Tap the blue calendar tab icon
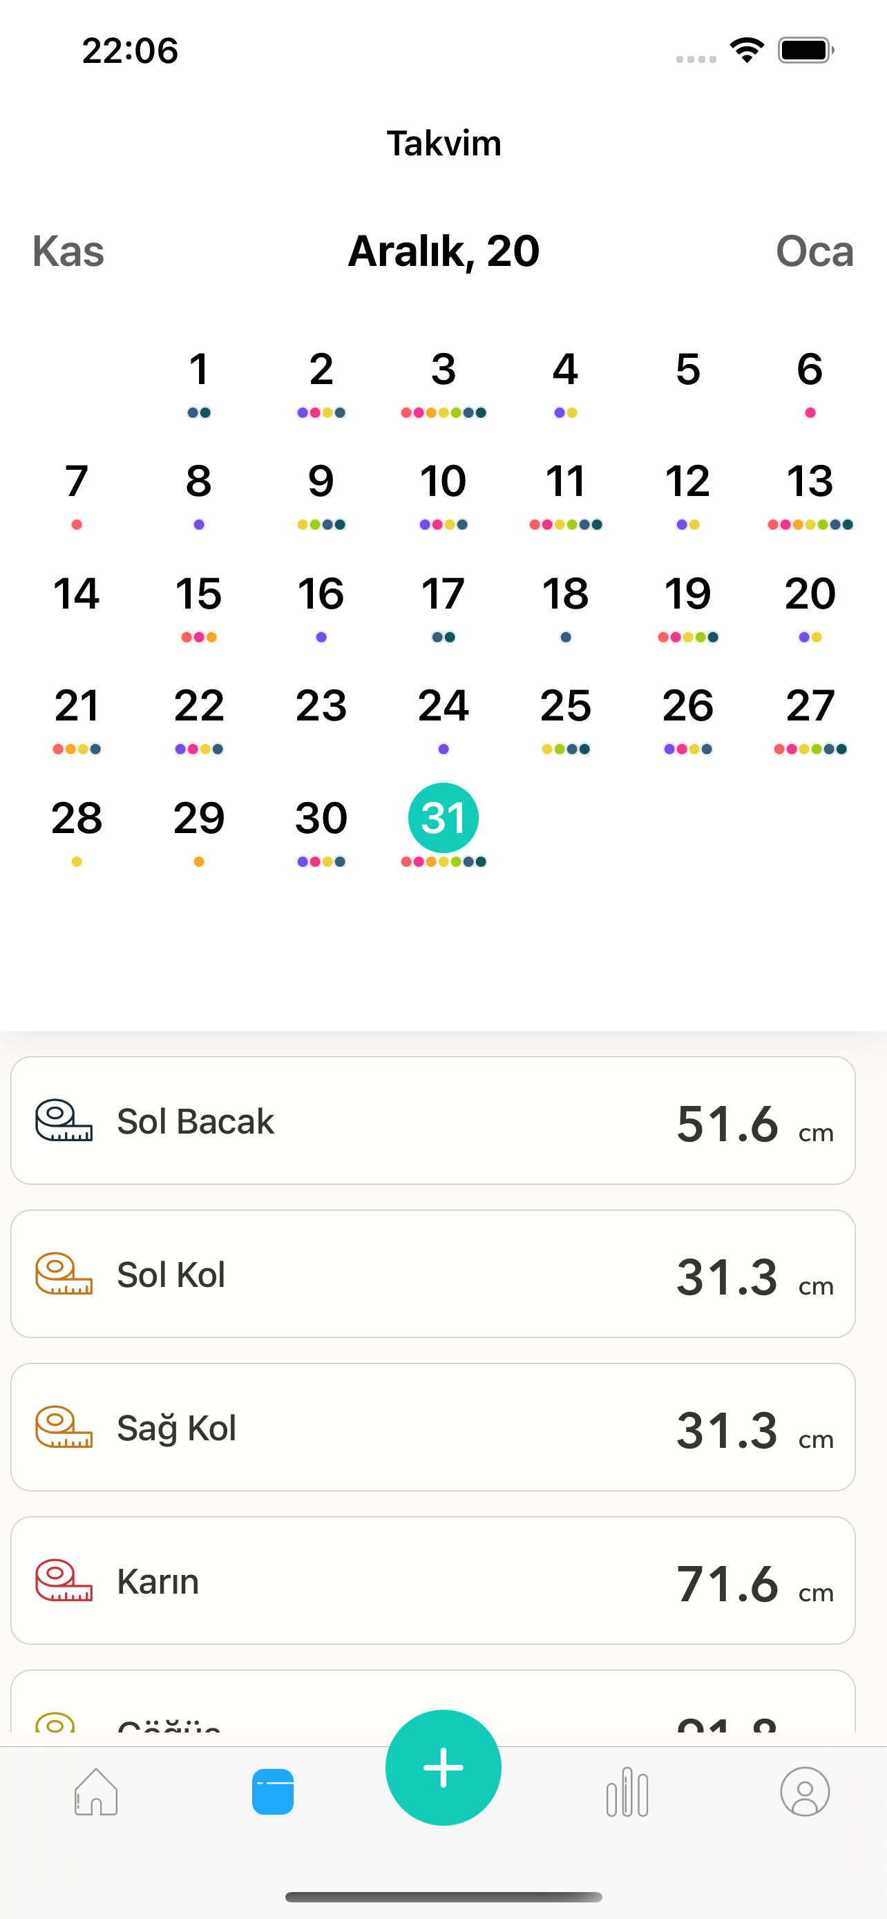The image size is (887, 1919). coord(273,1792)
